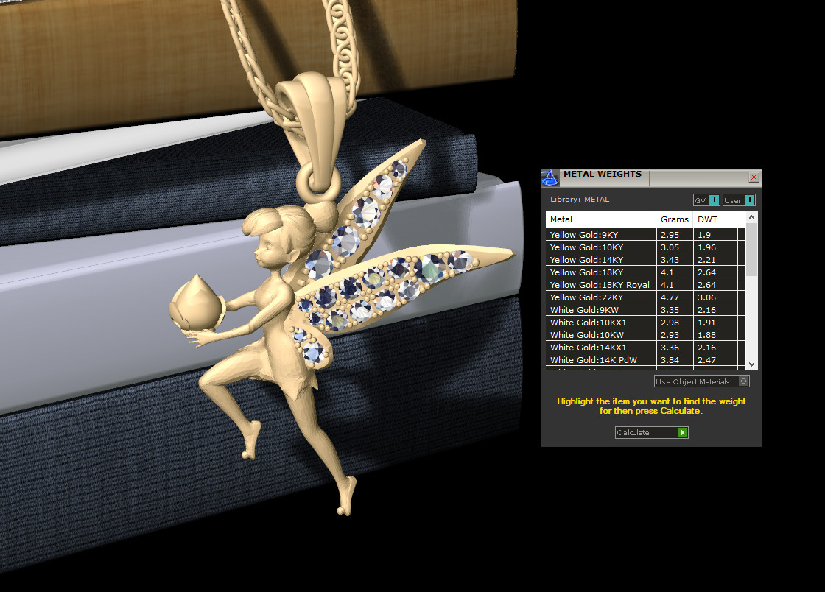
Task: Click the Metal Weights cone icon
Action: click(550, 177)
